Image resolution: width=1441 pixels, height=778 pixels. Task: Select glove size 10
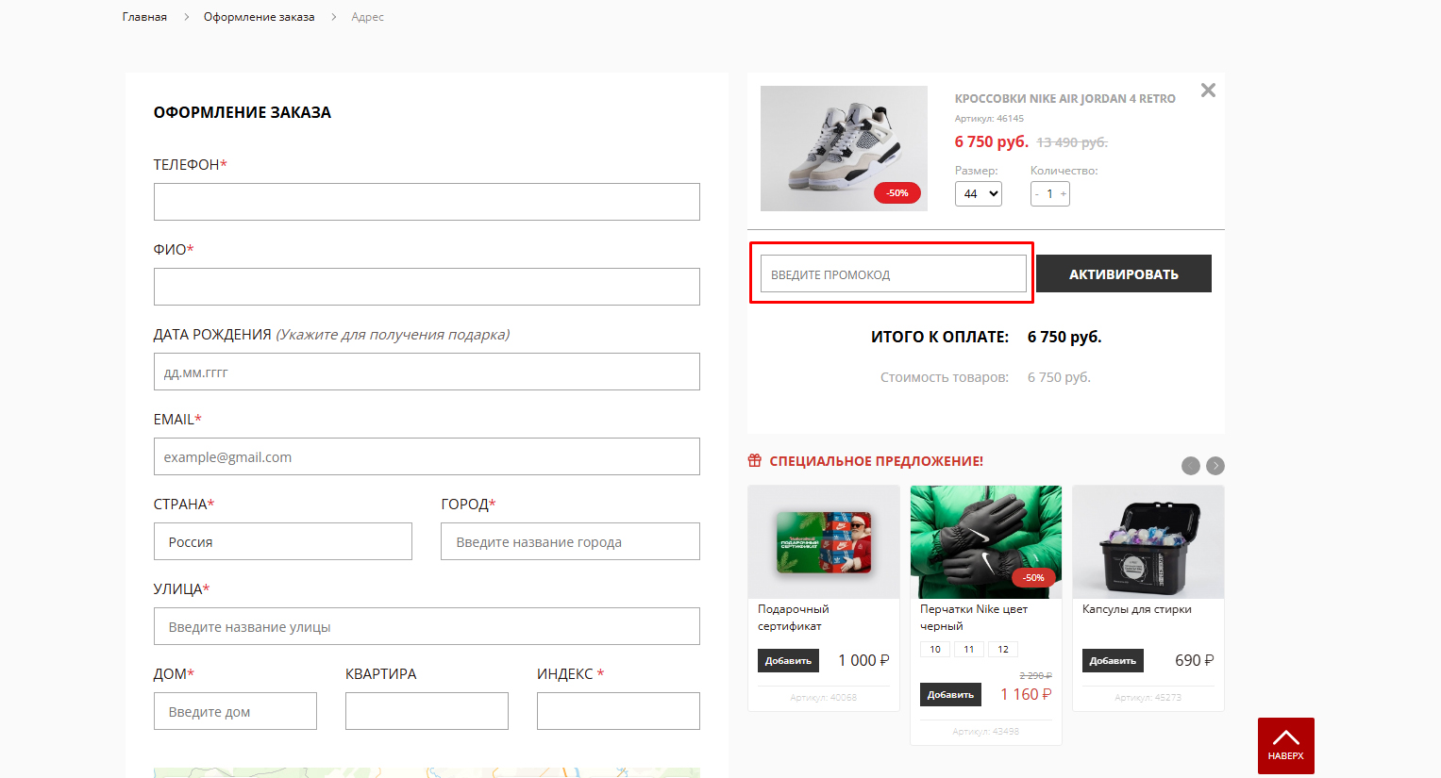coord(935,650)
